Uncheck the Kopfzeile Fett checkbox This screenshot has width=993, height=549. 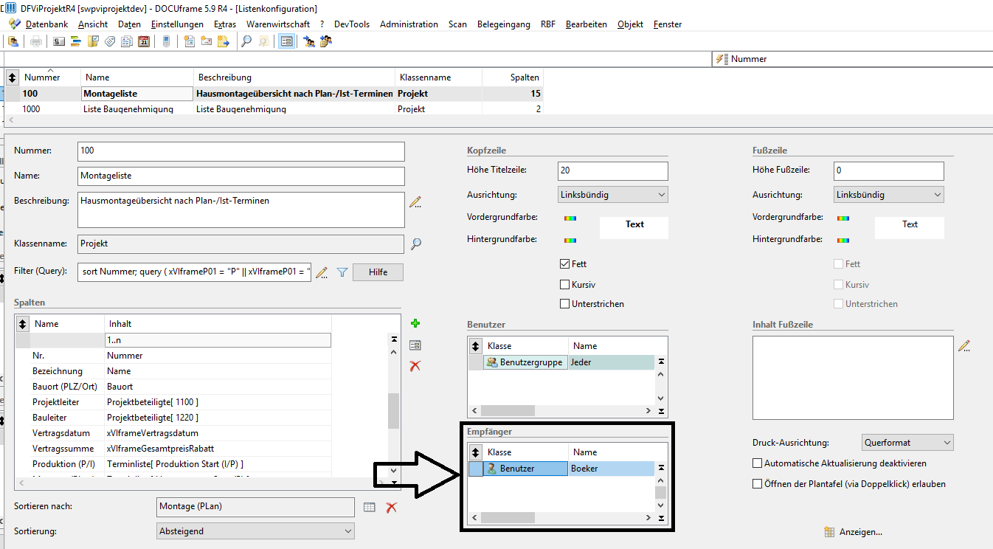[x=565, y=263]
